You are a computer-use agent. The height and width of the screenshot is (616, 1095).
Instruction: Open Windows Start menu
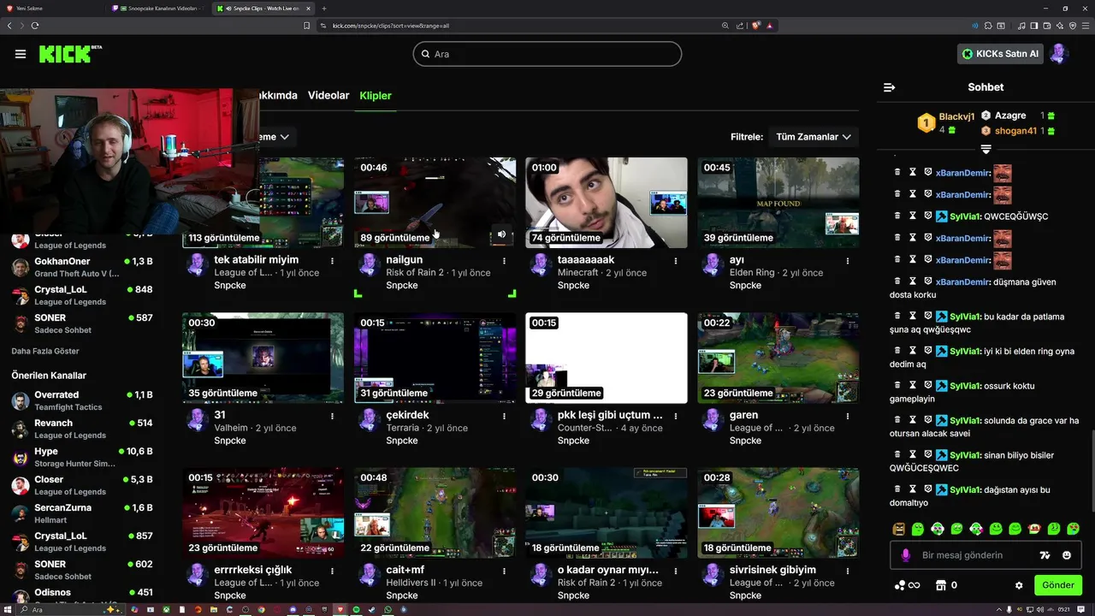coord(8,609)
